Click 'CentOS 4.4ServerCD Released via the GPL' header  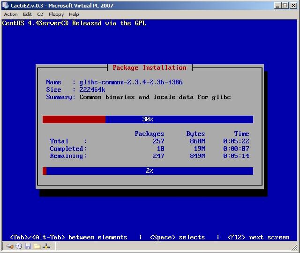click(74, 23)
